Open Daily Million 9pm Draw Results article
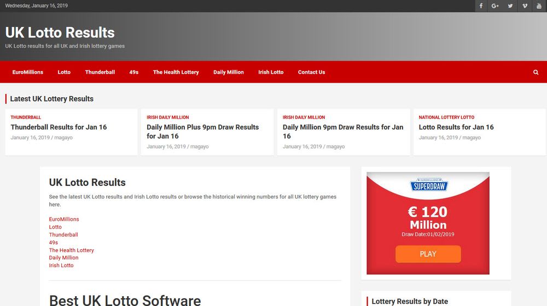547x306 pixels. 343,132
